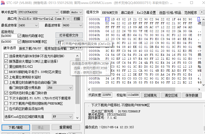Click options list scroll up arrow
205x134 pixels.
coord(77,56)
